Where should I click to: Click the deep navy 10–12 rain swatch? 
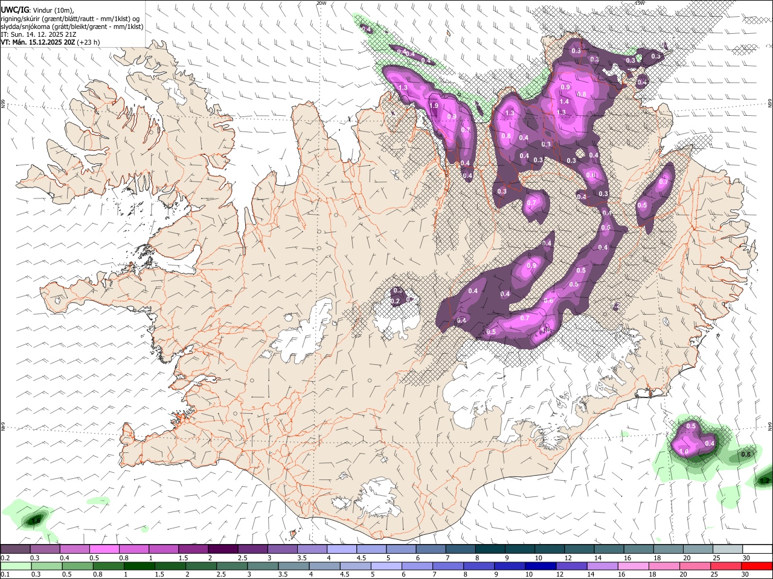pos(540,566)
